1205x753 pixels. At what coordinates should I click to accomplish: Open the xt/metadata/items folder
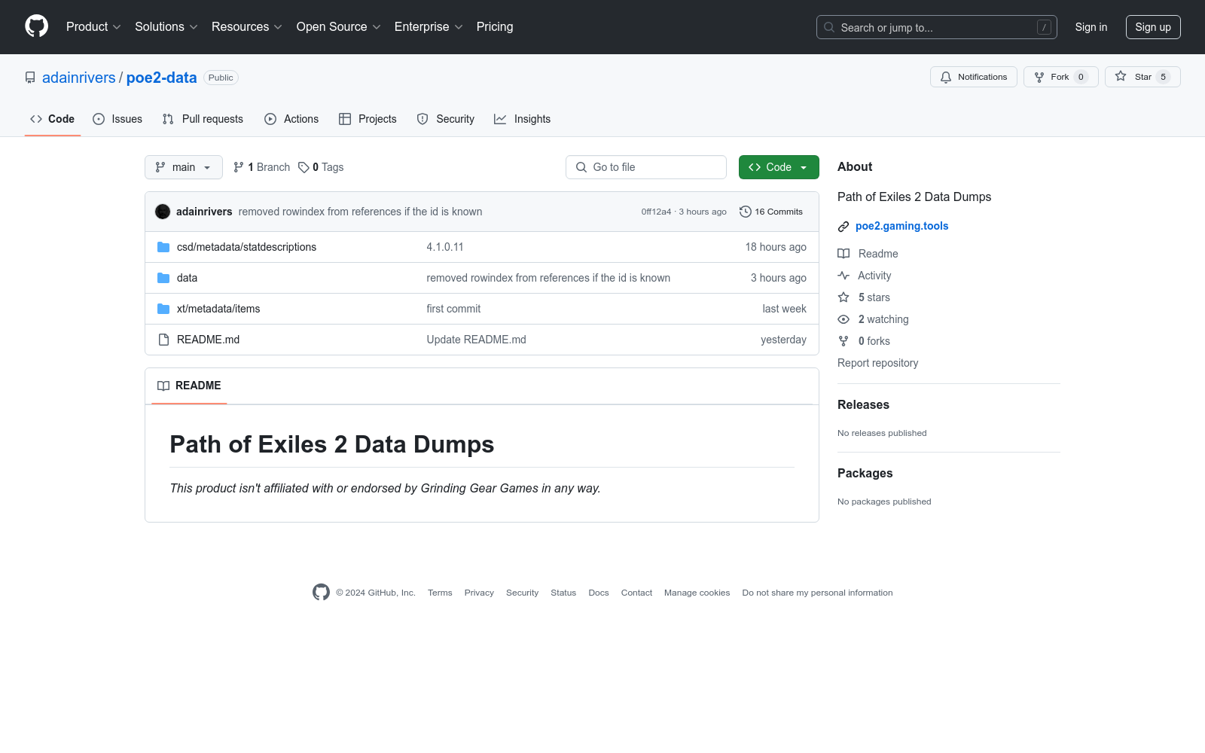point(218,309)
